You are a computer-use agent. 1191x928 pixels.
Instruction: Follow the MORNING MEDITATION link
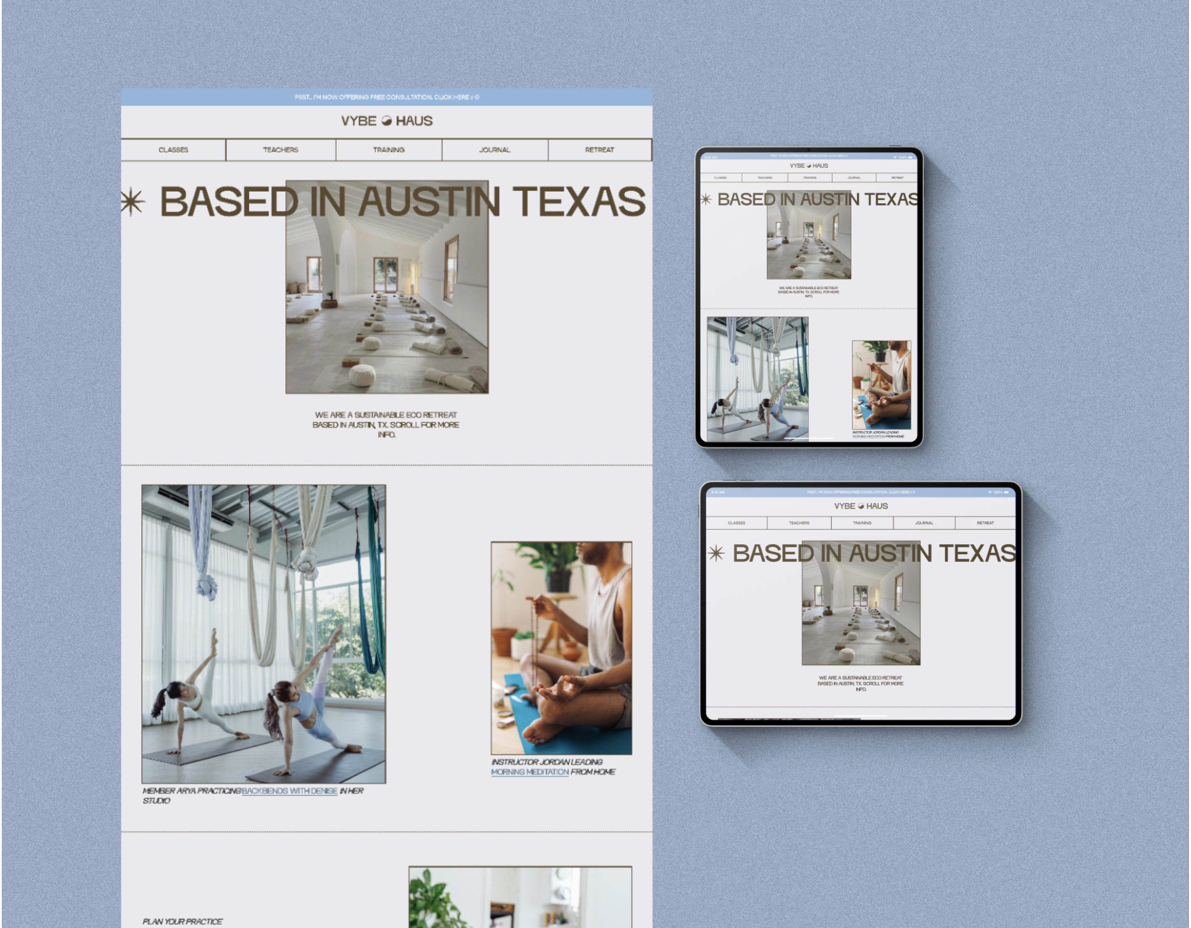[530, 772]
